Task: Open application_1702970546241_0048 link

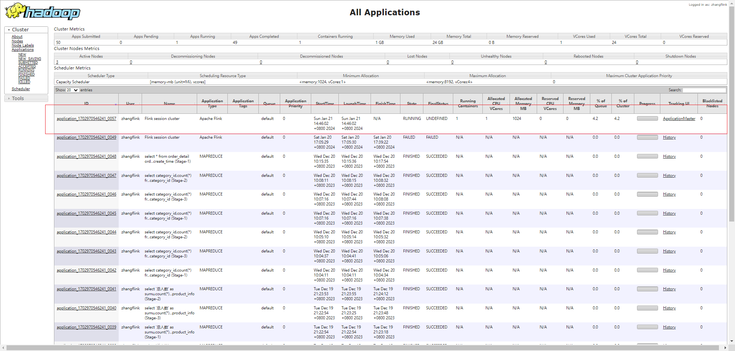Action: [87, 157]
